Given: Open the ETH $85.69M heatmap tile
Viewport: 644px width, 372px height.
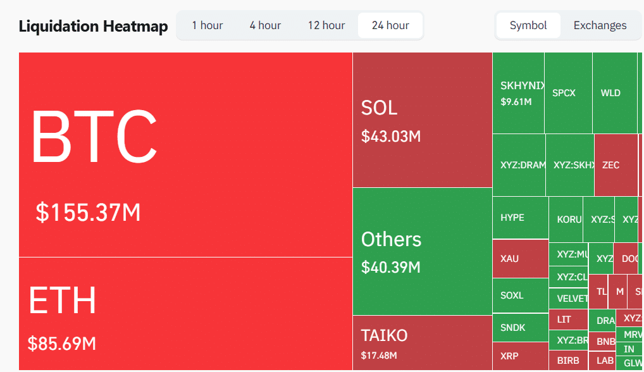Looking at the screenshot, I should coord(185,314).
